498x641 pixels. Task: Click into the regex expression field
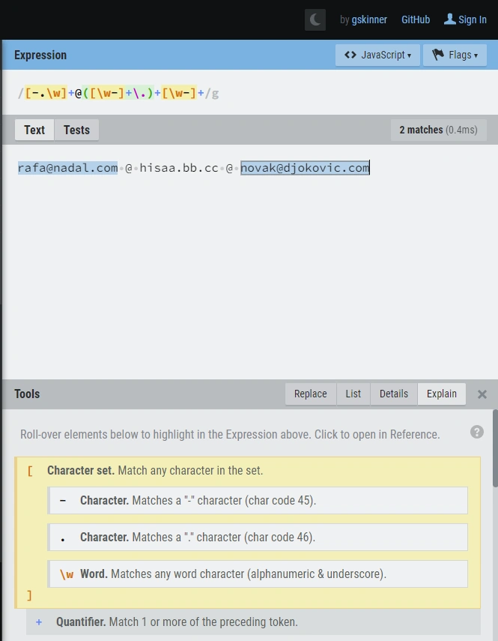pyautogui.click(x=250, y=93)
